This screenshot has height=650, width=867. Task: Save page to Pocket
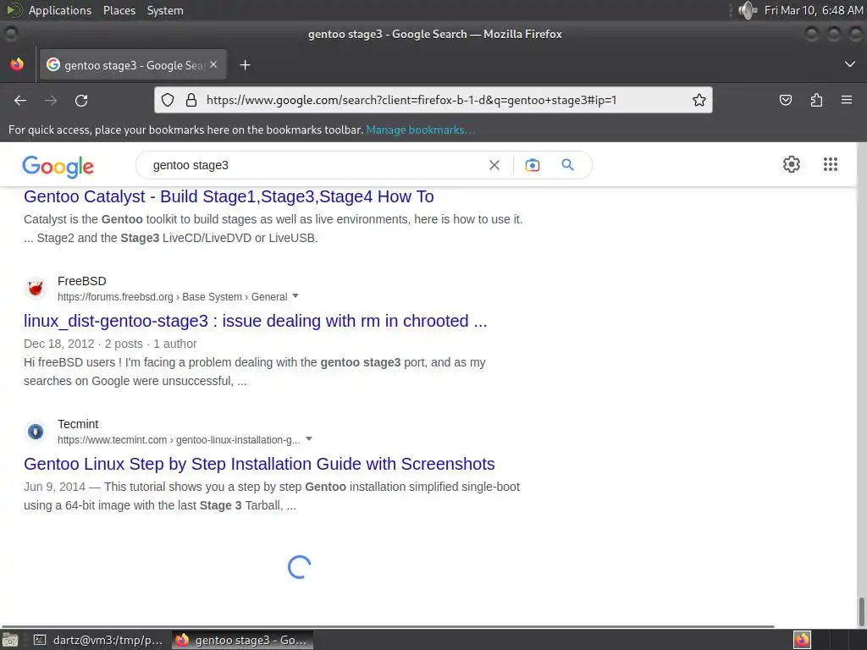pyautogui.click(x=785, y=100)
